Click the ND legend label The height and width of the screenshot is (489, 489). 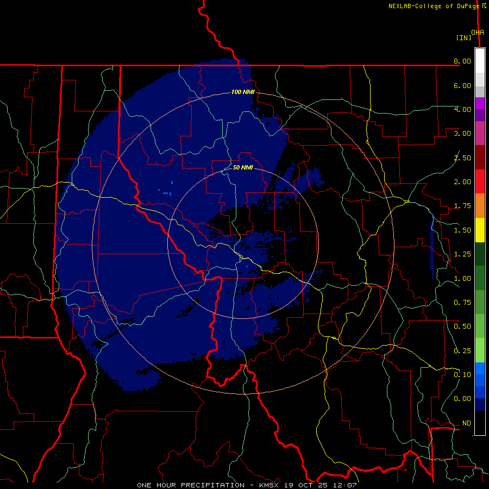(467, 423)
